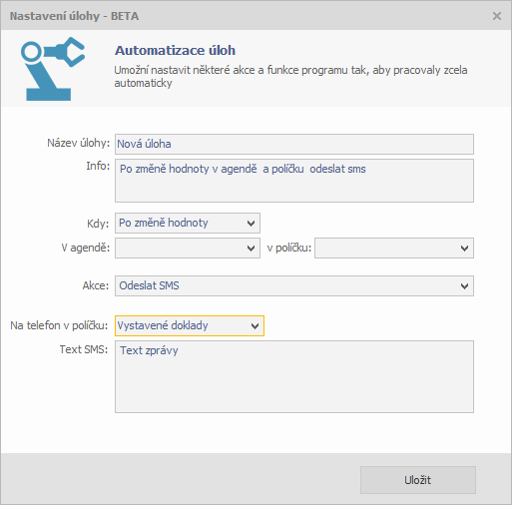Image resolution: width=512 pixels, height=505 pixels.
Task: Close the Nastavení úlohy dialog
Action: pyautogui.click(x=497, y=16)
